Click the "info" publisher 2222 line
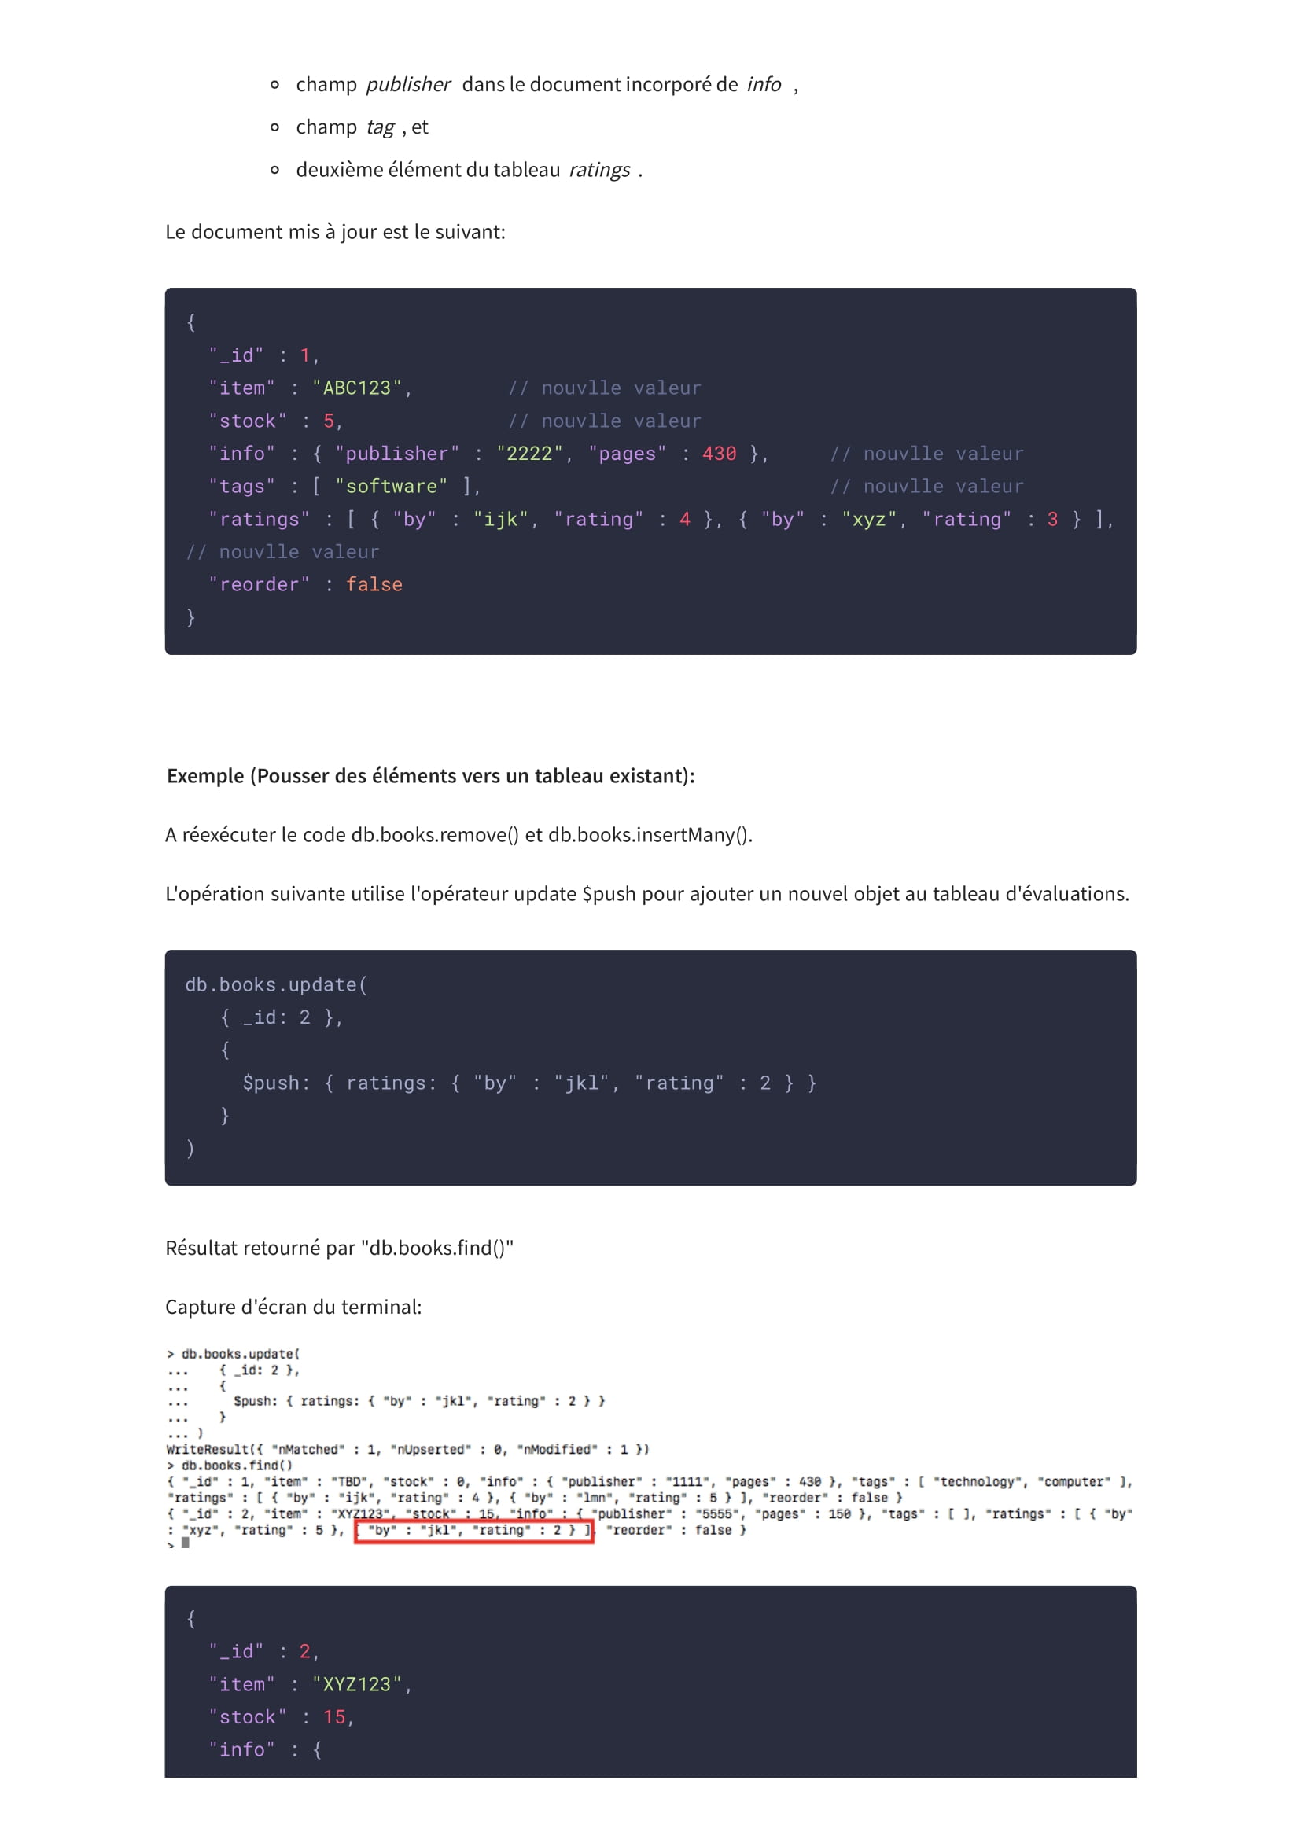 [x=488, y=454]
